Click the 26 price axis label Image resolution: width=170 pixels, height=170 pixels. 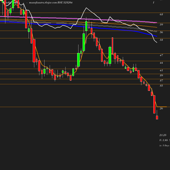tap(161, 108)
